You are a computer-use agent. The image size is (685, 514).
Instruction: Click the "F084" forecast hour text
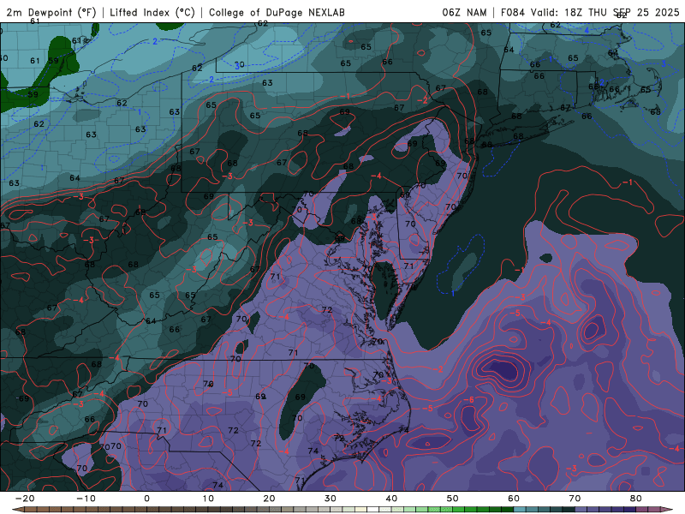click(x=513, y=12)
